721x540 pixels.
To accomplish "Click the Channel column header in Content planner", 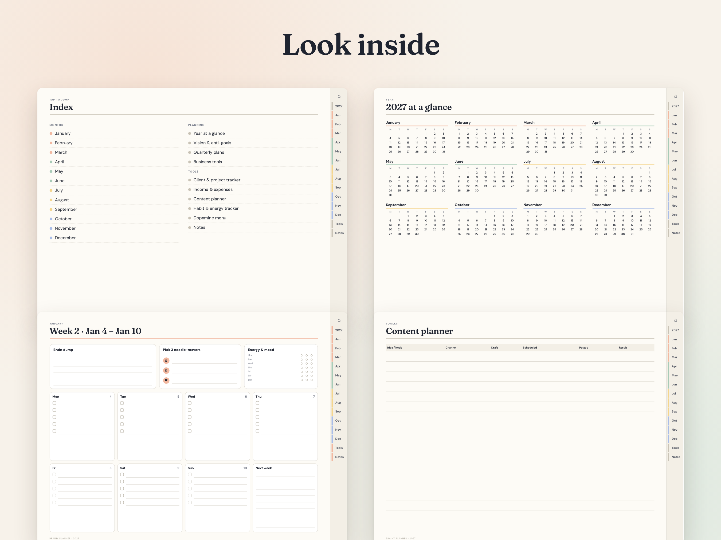I will pos(451,348).
